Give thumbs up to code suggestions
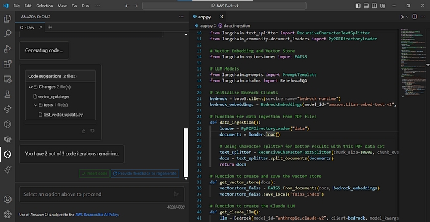Image resolution: width=430 pixels, height=222 pixels. pos(84,131)
